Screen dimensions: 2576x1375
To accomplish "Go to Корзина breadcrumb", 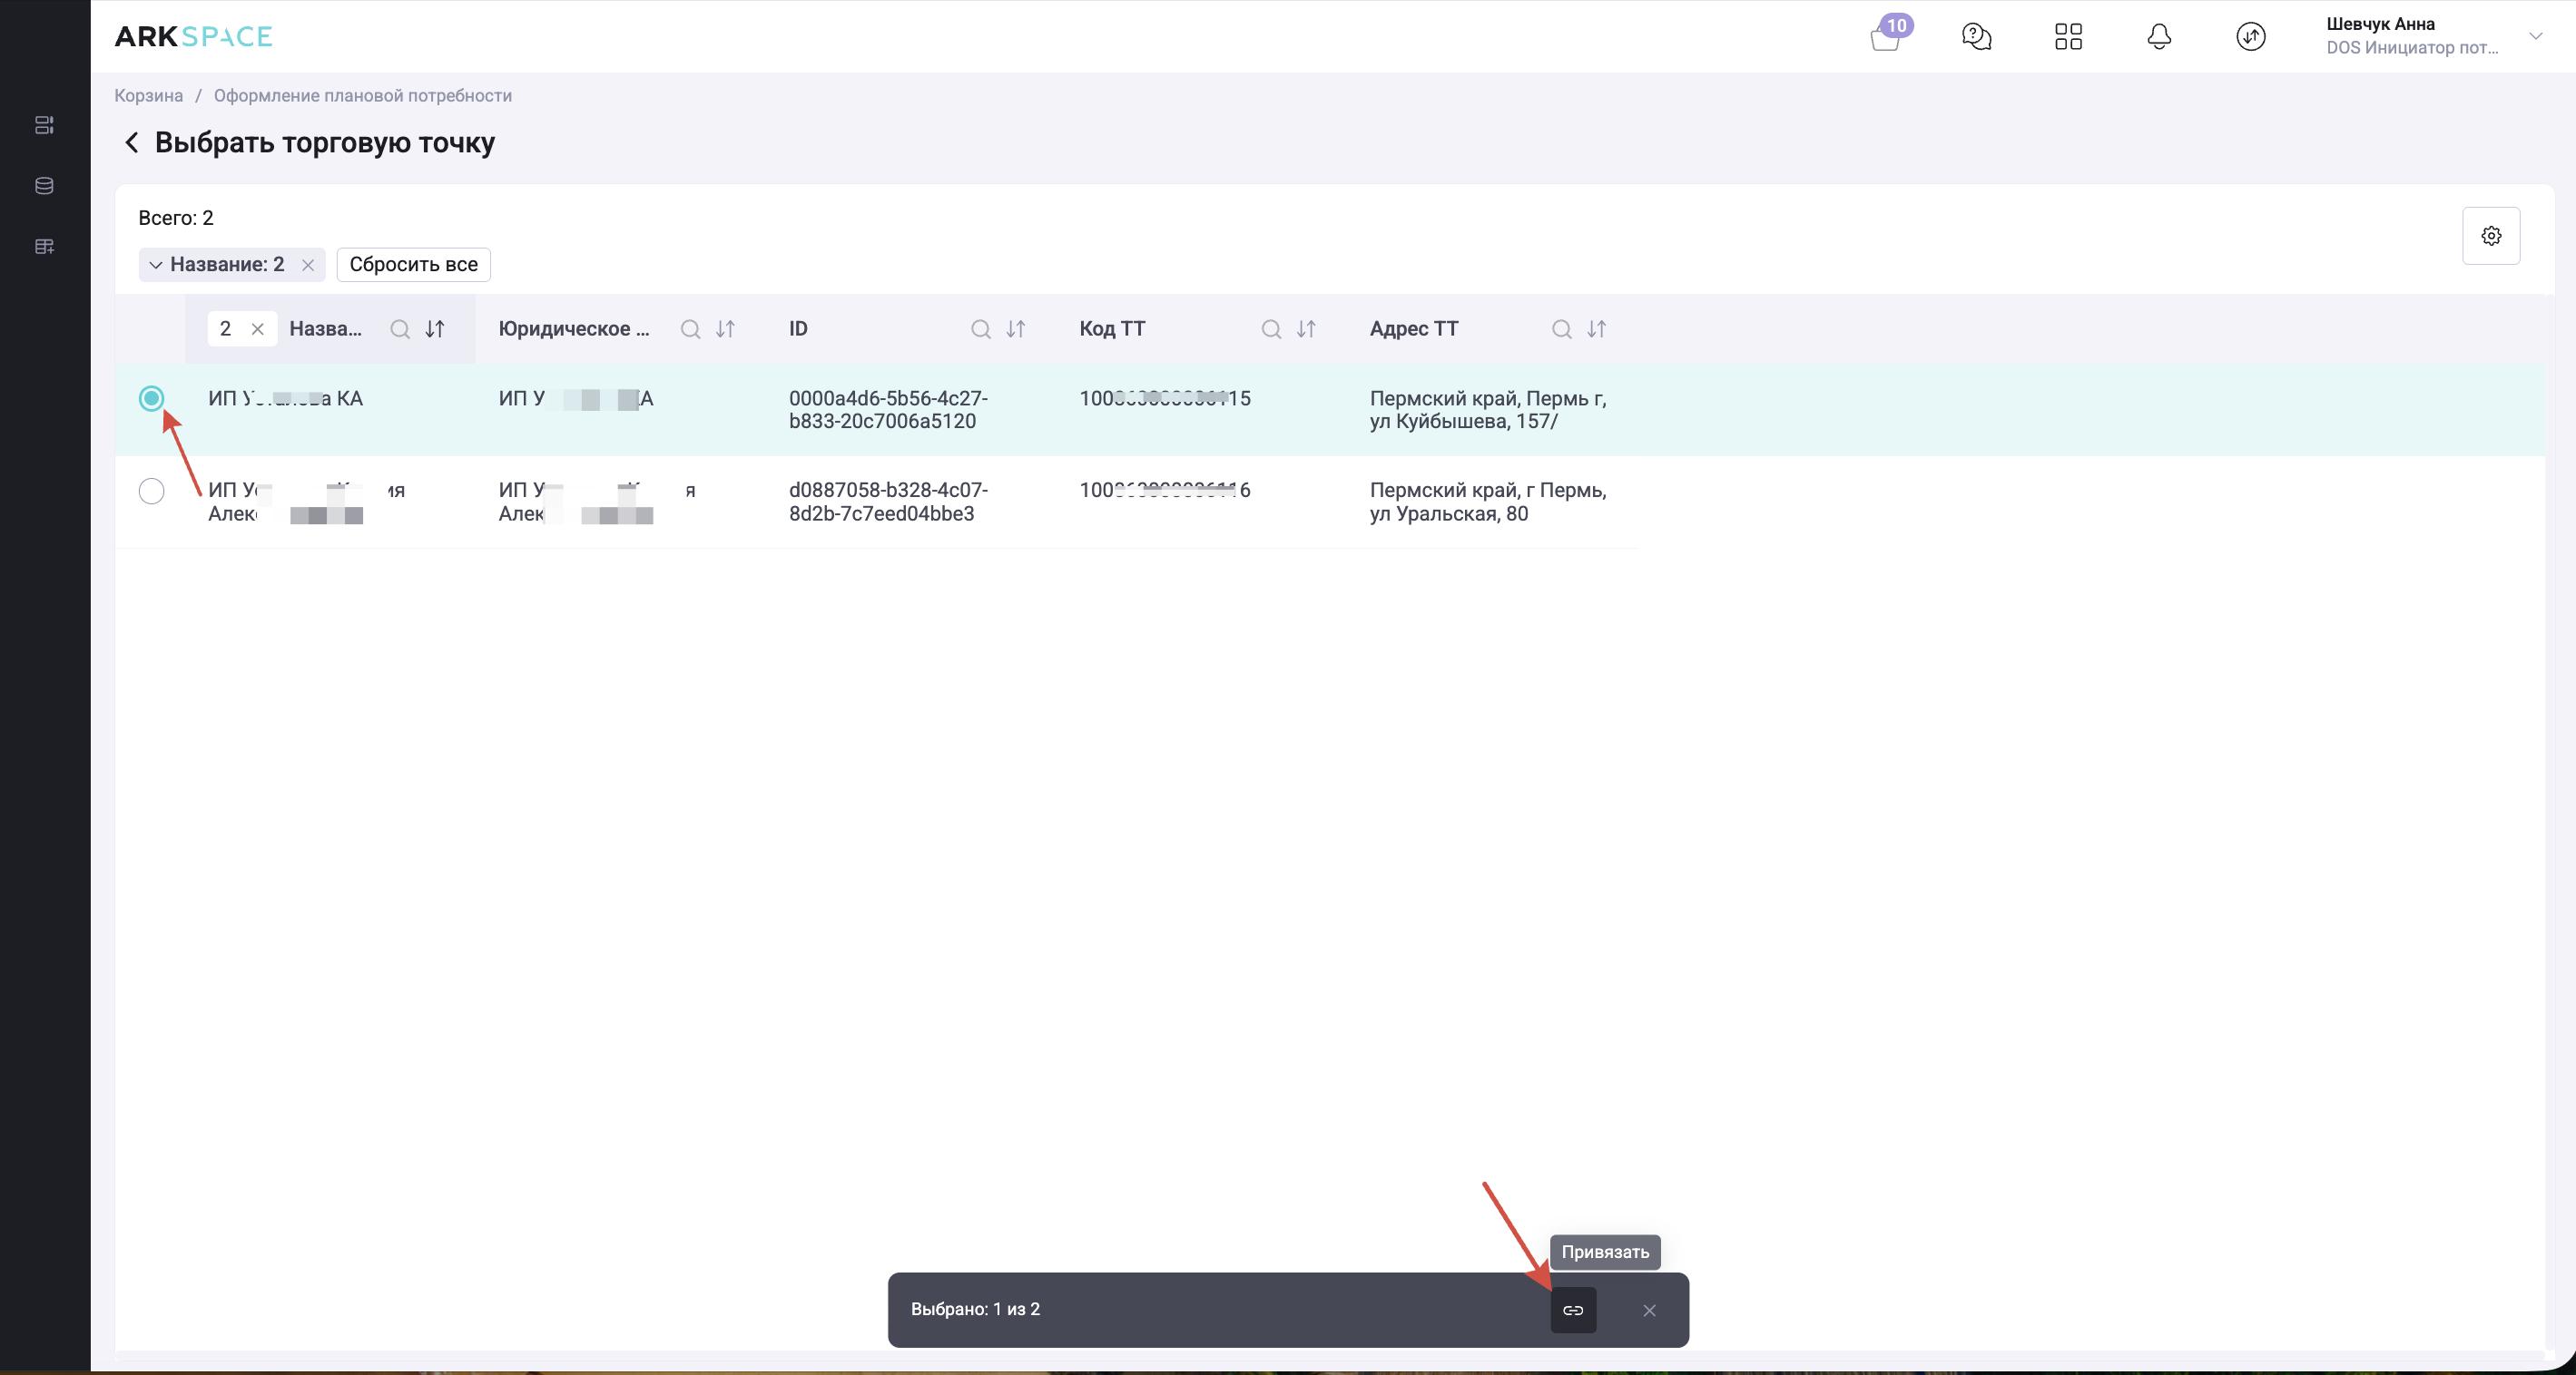I will pyautogui.click(x=148, y=95).
